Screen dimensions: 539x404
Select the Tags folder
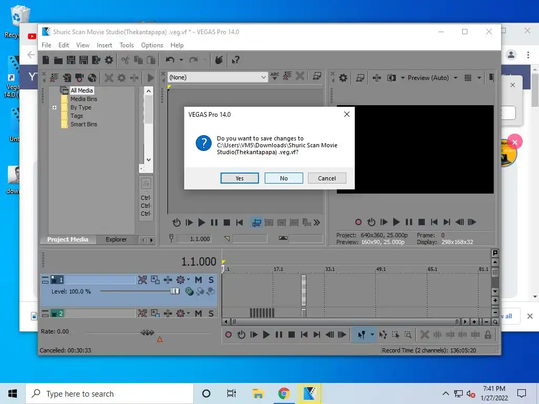click(x=76, y=116)
